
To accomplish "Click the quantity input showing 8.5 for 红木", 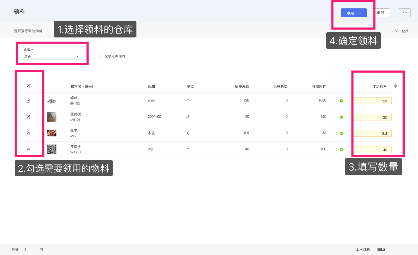I will click(373, 133).
